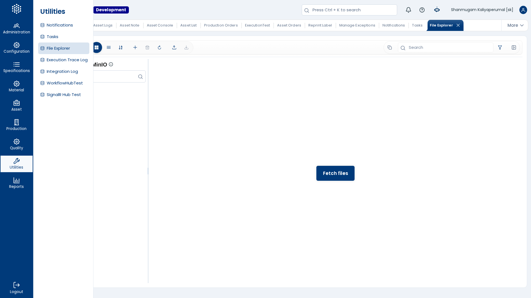Viewport: 531px width, 298px height.
Task: Switch to list view in File Explorer
Action: (x=109, y=47)
